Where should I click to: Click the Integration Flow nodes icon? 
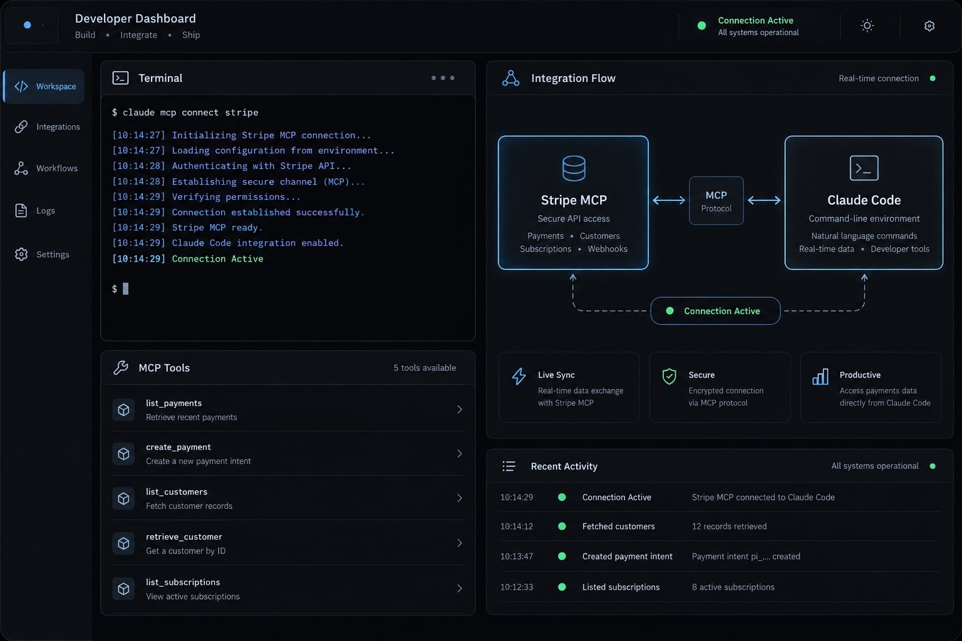point(510,78)
